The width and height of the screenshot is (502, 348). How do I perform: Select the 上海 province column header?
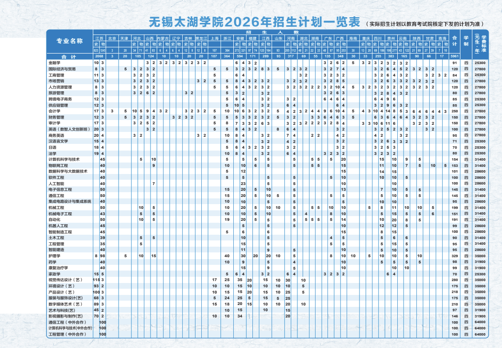pyautogui.click(x=214, y=38)
